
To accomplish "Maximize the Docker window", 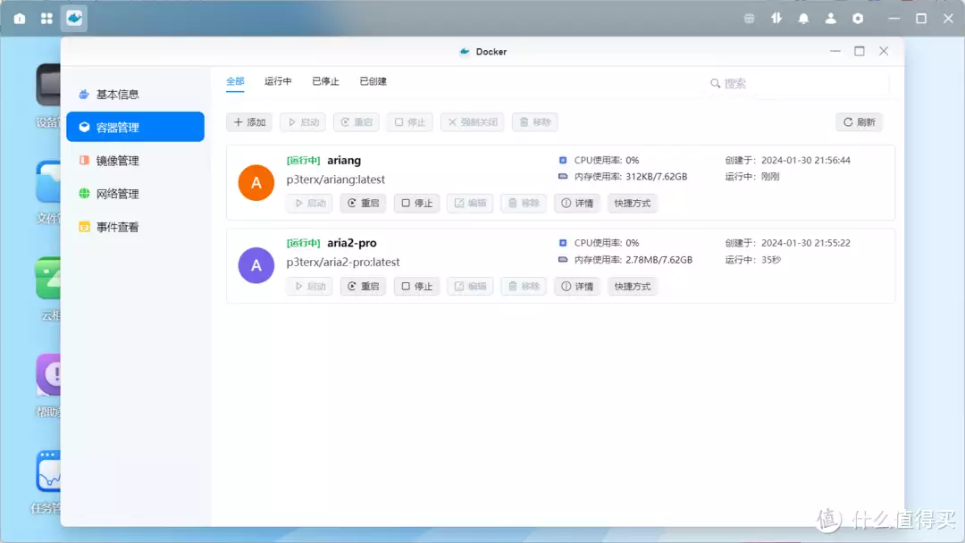I will 860,51.
